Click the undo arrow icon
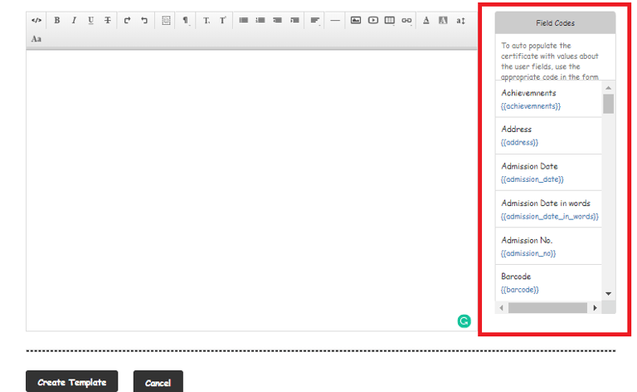The width and height of the screenshot is (637, 392). (144, 20)
